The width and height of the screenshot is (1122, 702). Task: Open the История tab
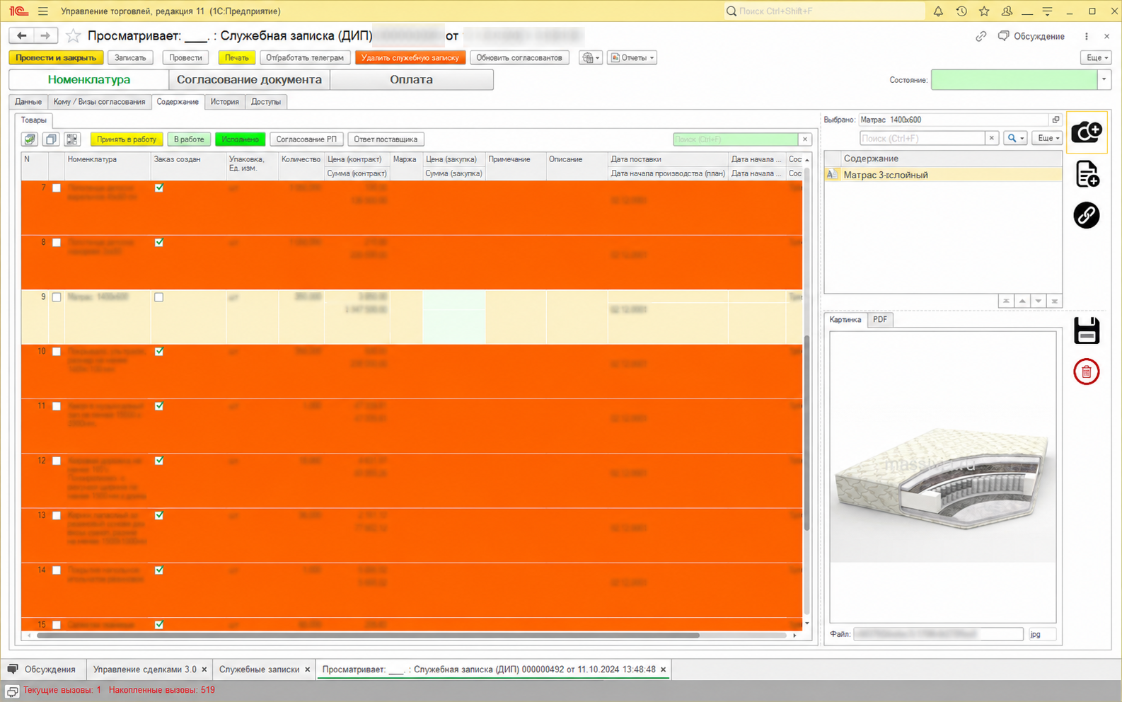point(225,102)
